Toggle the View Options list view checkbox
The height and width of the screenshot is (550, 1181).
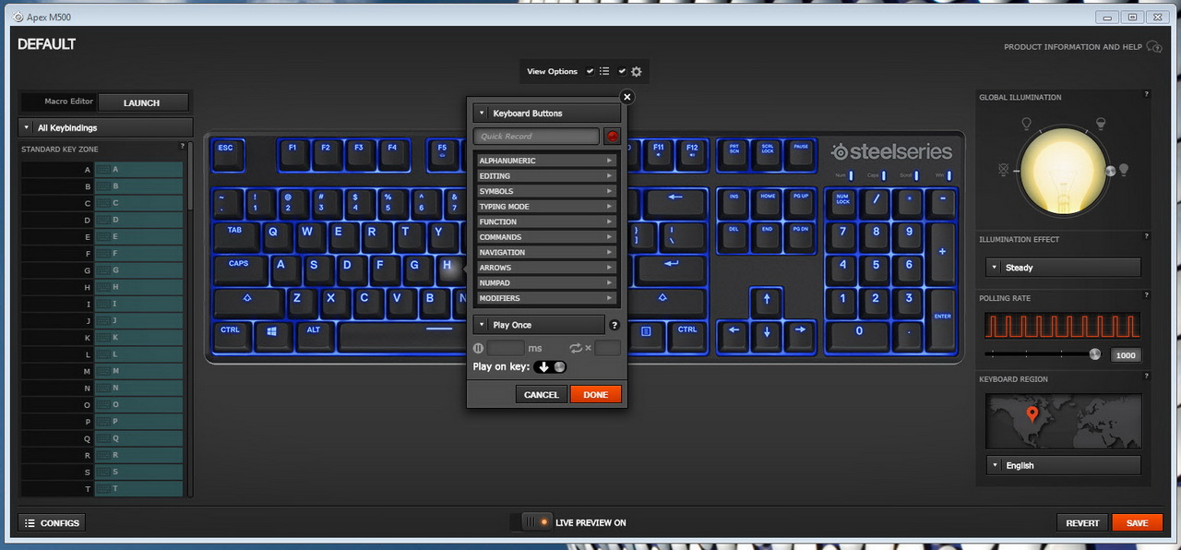tap(590, 71)
